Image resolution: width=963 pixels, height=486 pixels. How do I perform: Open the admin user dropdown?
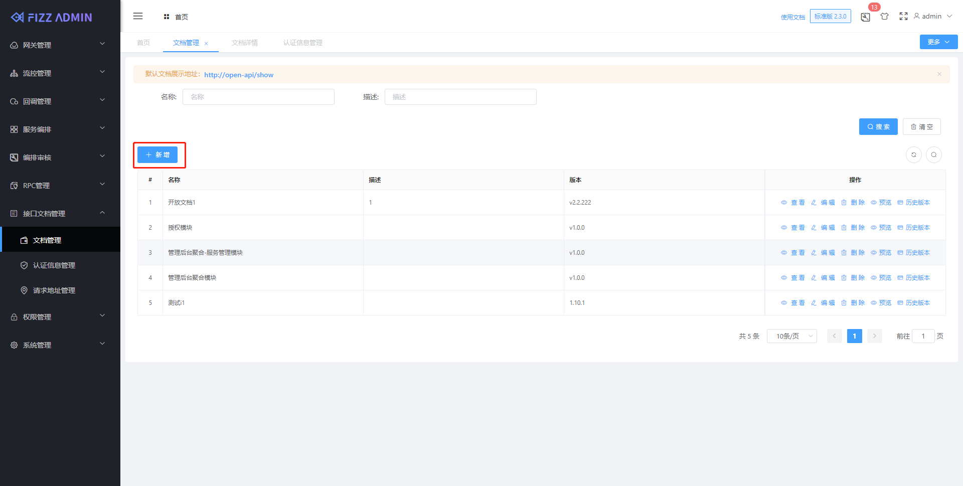[x=932, y=17]
